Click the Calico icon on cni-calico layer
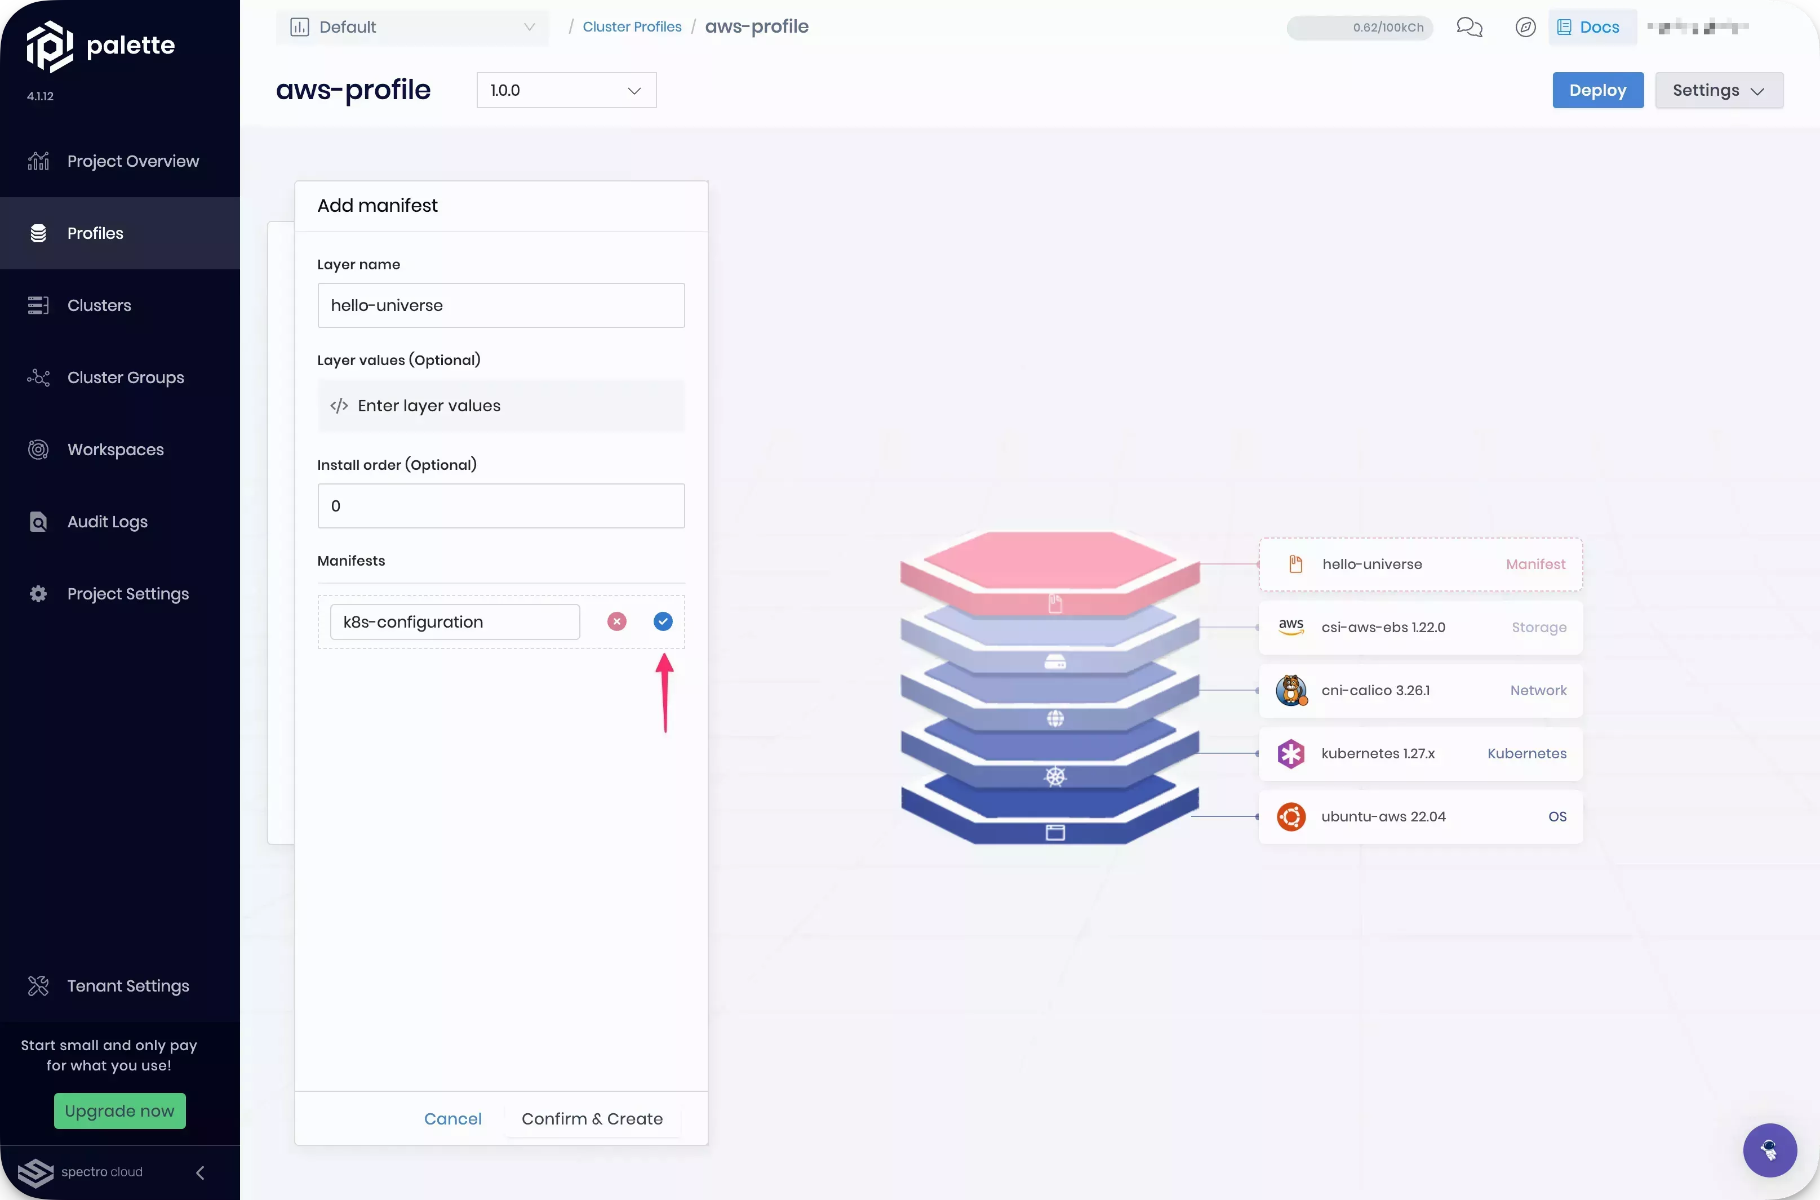Viewport: 1820px width, 1200px height. [1291, 690]
